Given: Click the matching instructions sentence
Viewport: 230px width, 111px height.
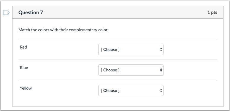Looking at the screenshot, I should (x=64, y=30).
